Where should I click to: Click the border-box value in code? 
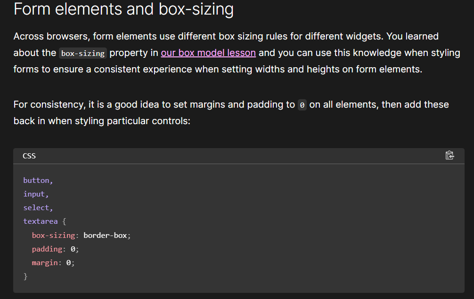[x=105, y=236]
